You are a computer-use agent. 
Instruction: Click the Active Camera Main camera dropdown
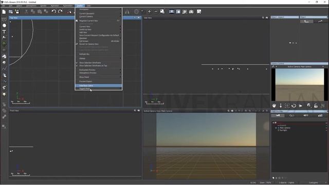[x=300, y=66]
